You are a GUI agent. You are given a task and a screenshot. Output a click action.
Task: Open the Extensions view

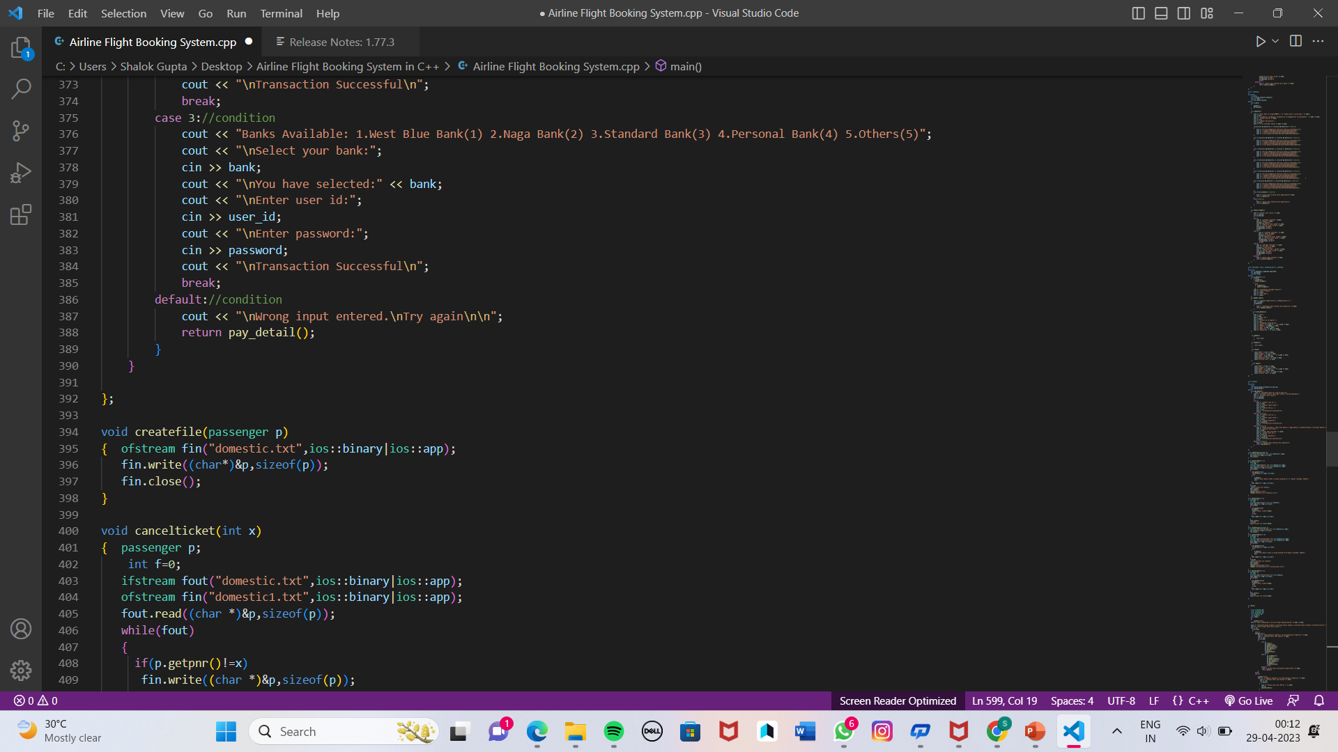(x=21, y=214)
